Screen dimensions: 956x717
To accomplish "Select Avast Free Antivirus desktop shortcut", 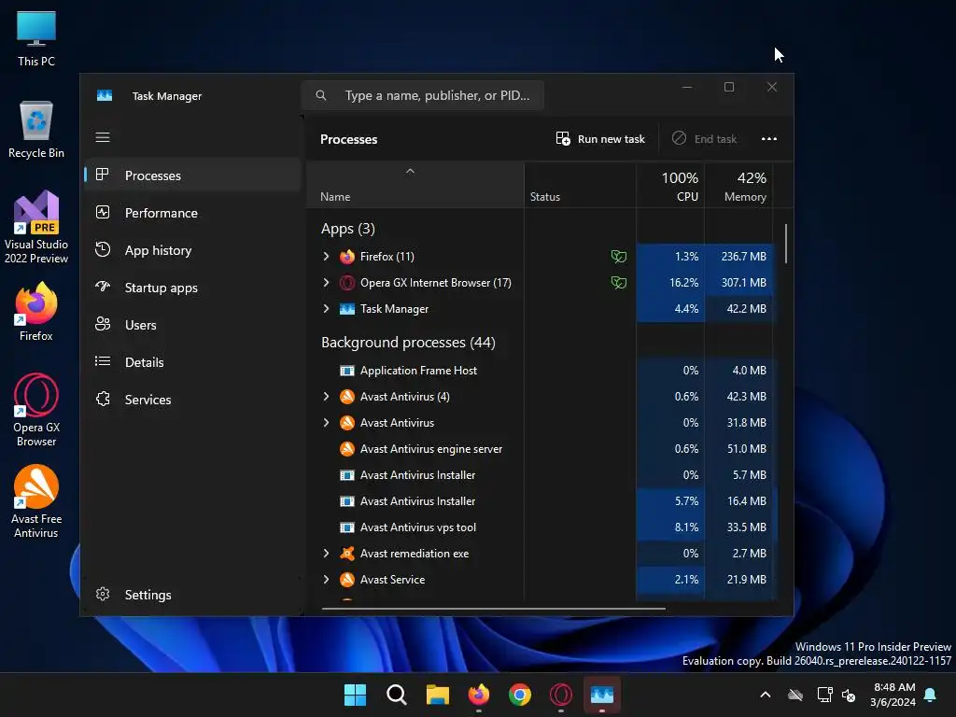I will (36, 501).
